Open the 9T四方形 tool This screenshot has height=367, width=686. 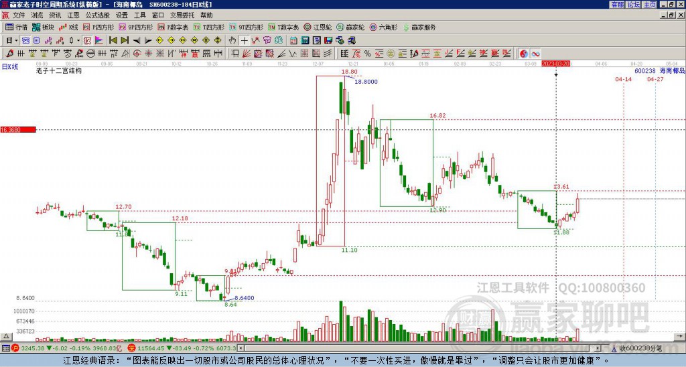[x=246, y=27]
